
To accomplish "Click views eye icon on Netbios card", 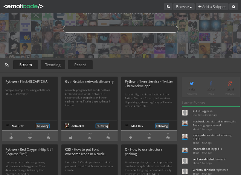I will (90, 137).
